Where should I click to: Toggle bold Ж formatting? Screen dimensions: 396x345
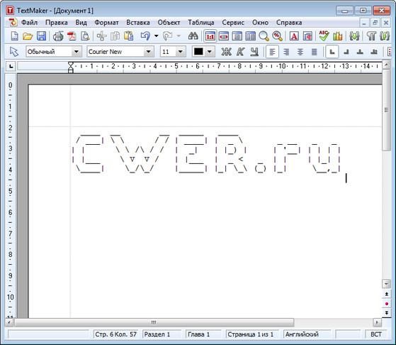pyautogui.click(x=226, y=52)
